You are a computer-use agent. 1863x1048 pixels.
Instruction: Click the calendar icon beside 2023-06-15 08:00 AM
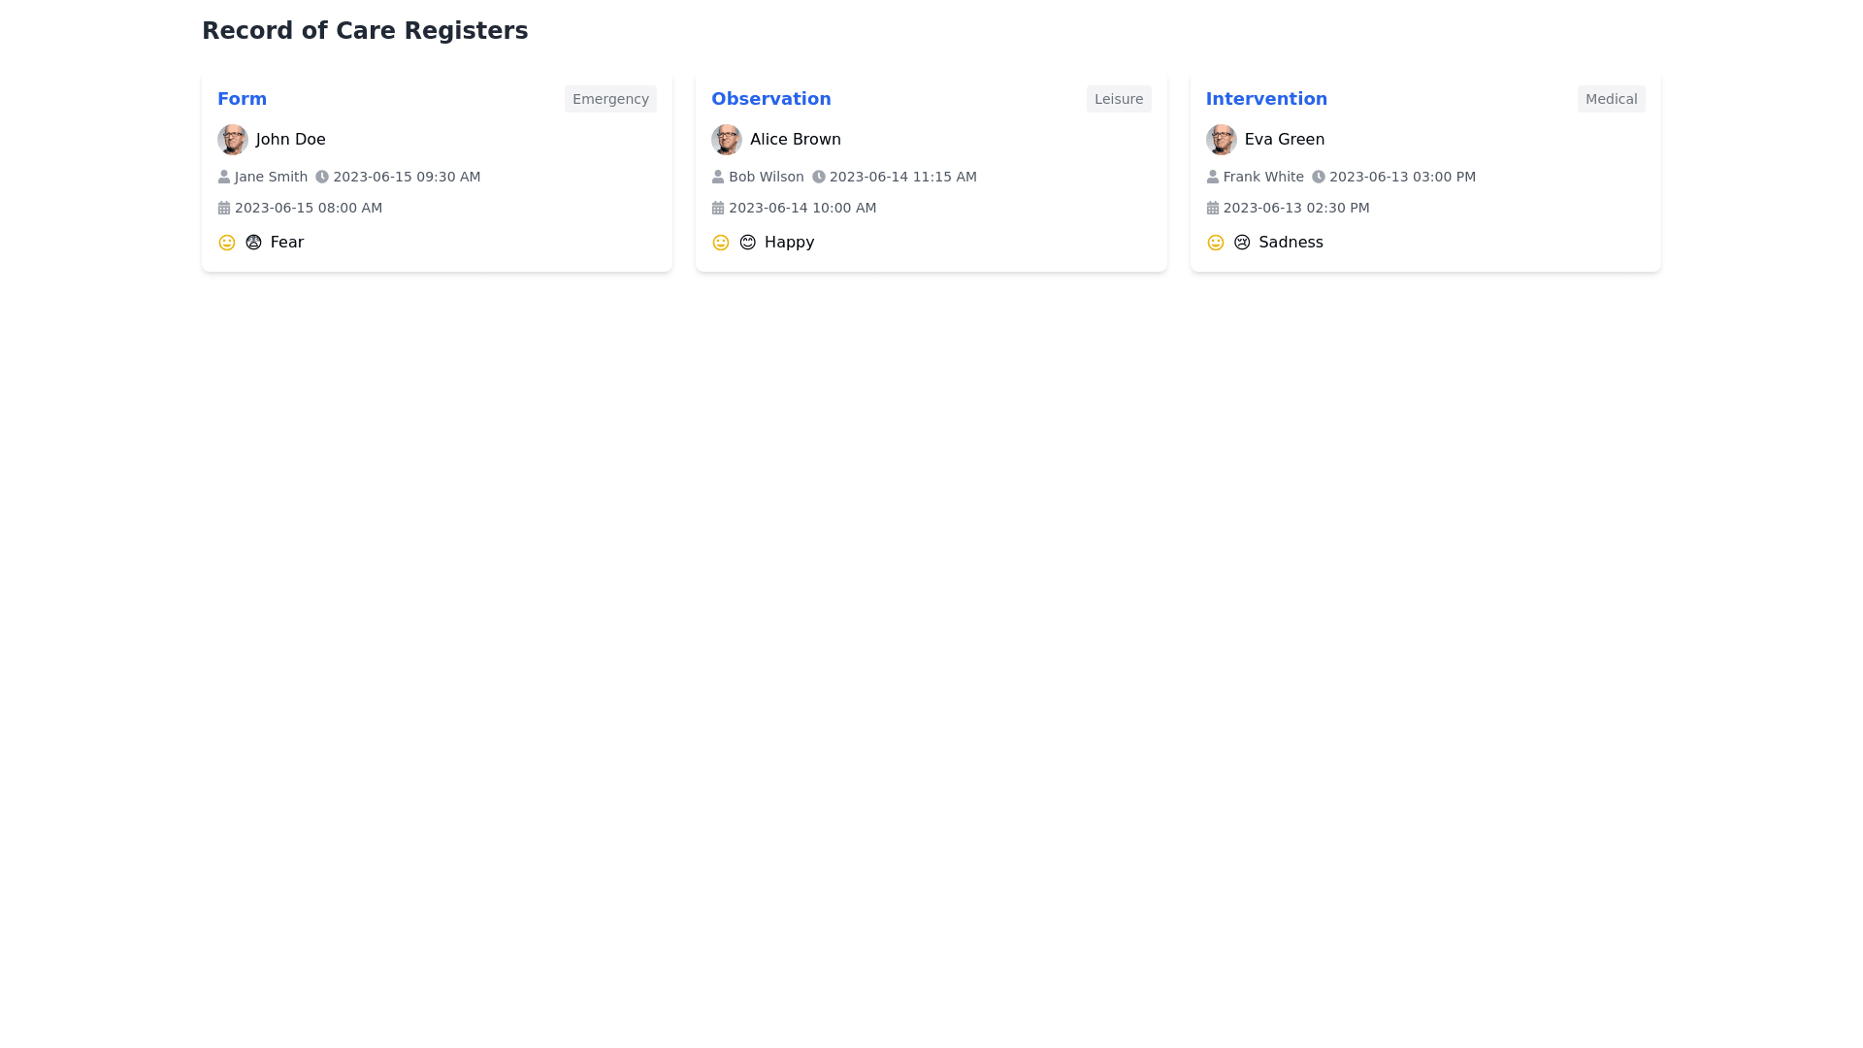point(224,208)
